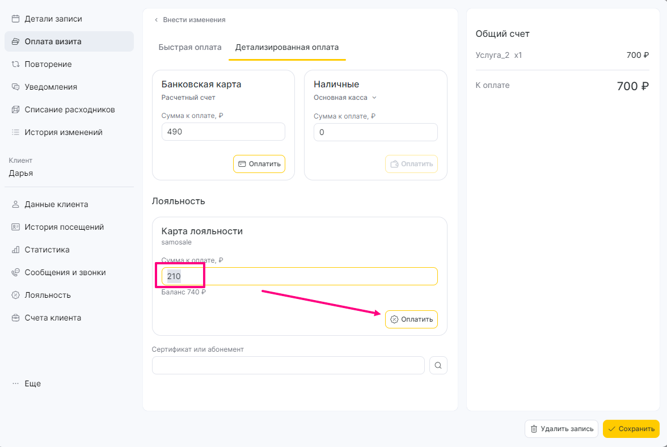Focus the loyalty card amount field showing 210
The image size is (667, 447).
pyautogui.click(x=299, y=276)
